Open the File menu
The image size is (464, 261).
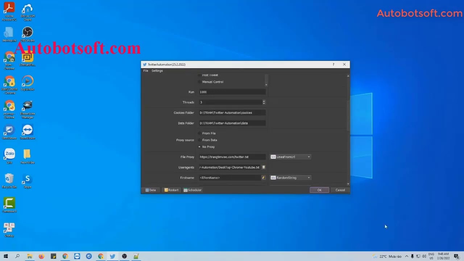146,71
